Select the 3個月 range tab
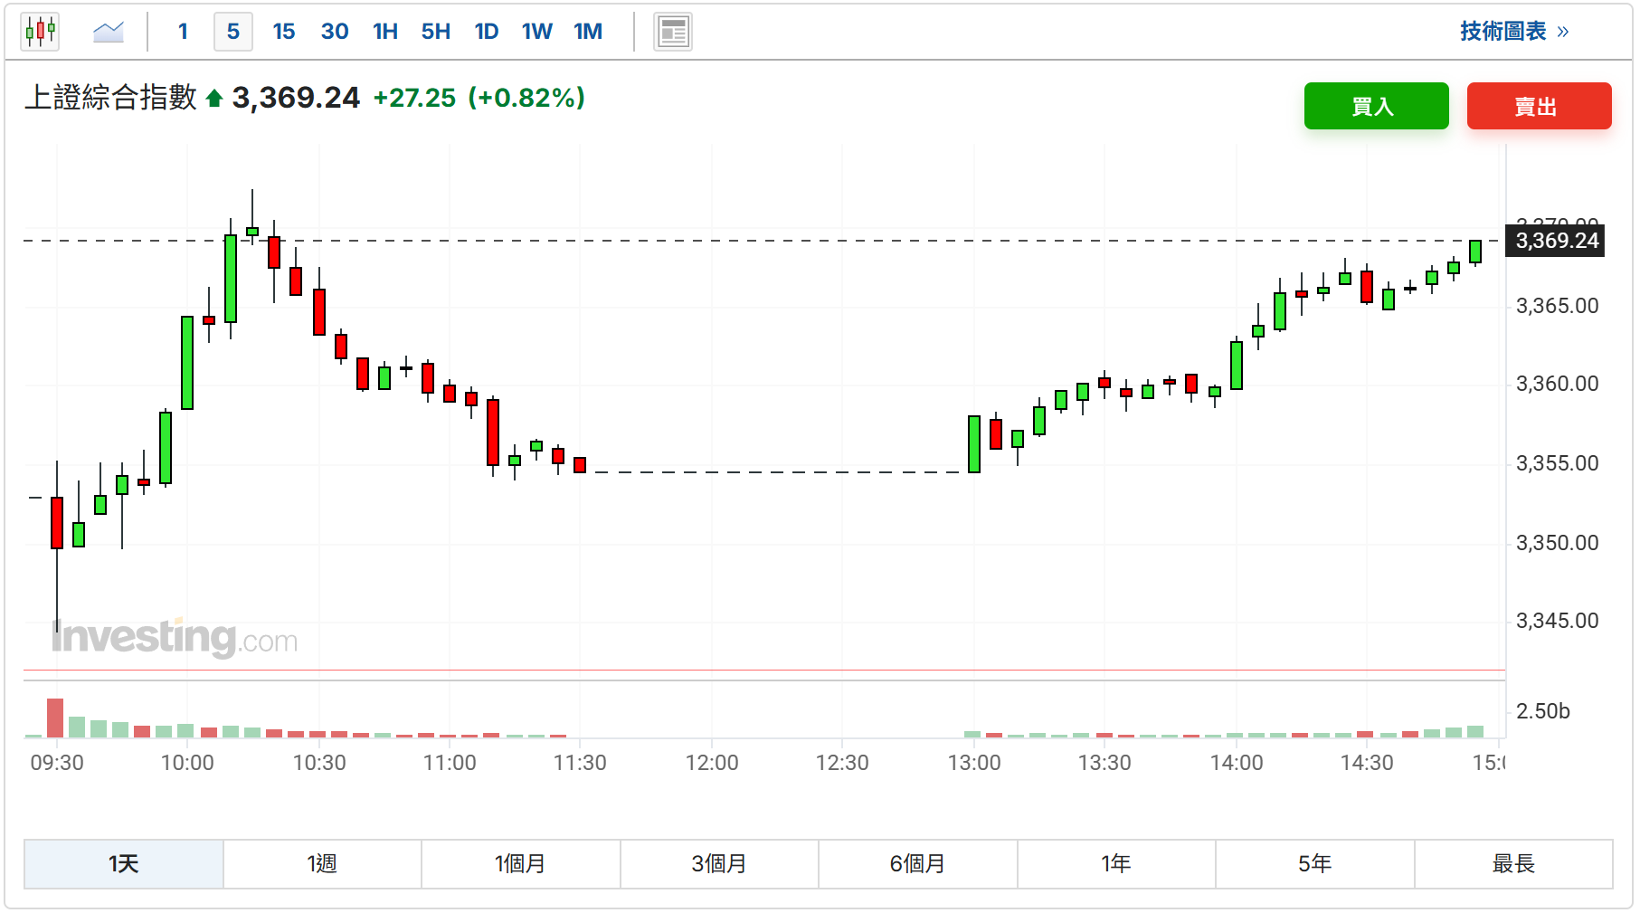The height and width of the screenshot is (913, 1640). pos(719,864)
